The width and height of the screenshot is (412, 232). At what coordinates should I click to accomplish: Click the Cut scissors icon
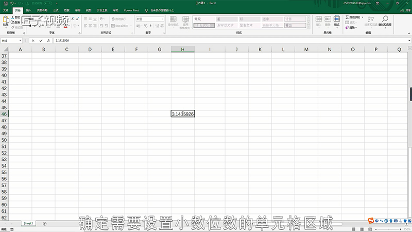point(12,17)
